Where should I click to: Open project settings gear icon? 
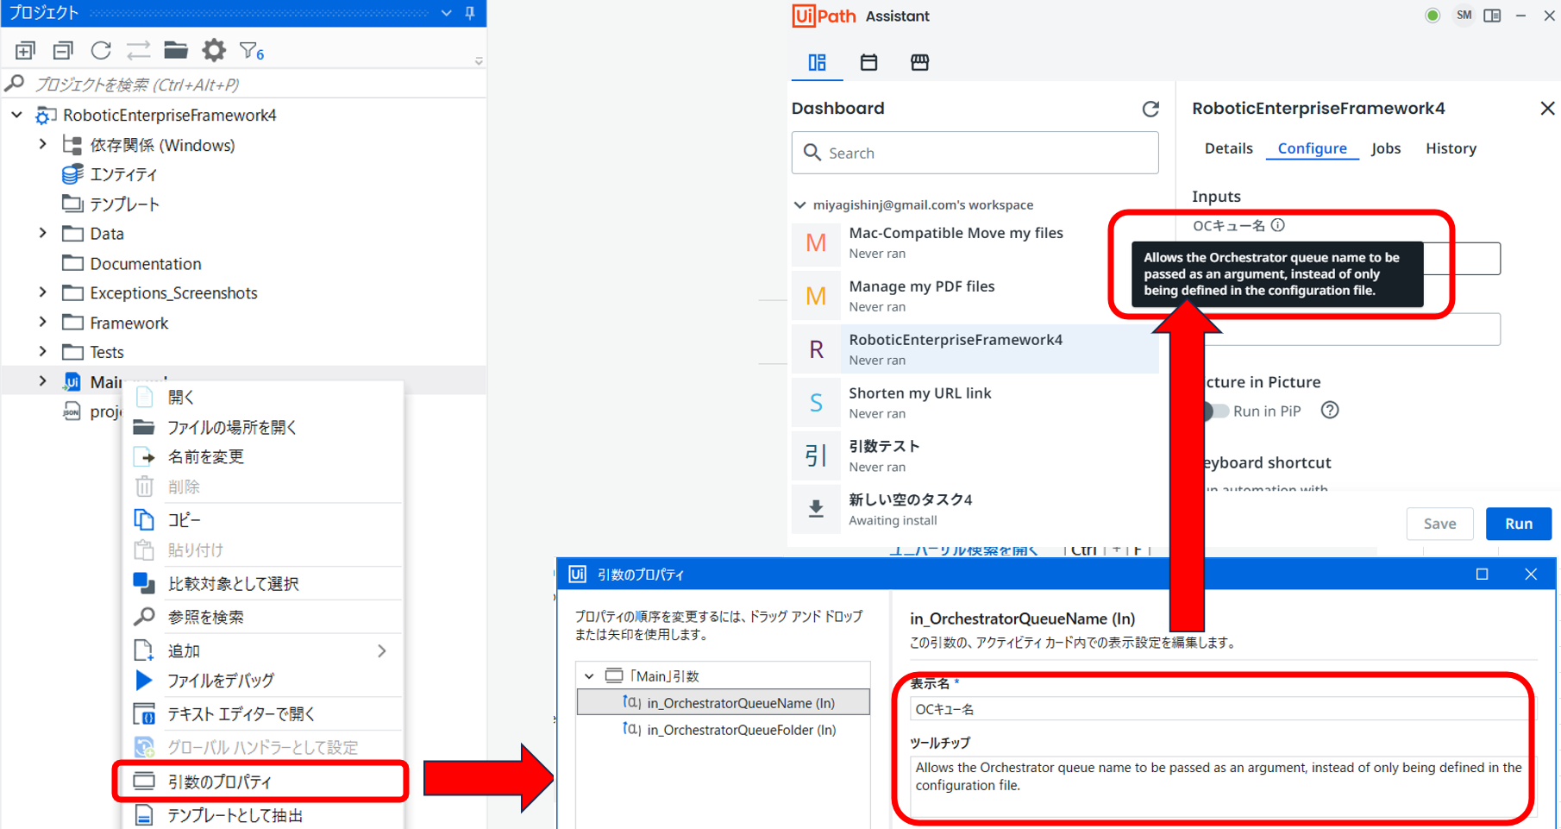pyautogui.click(x=214, y=51)
